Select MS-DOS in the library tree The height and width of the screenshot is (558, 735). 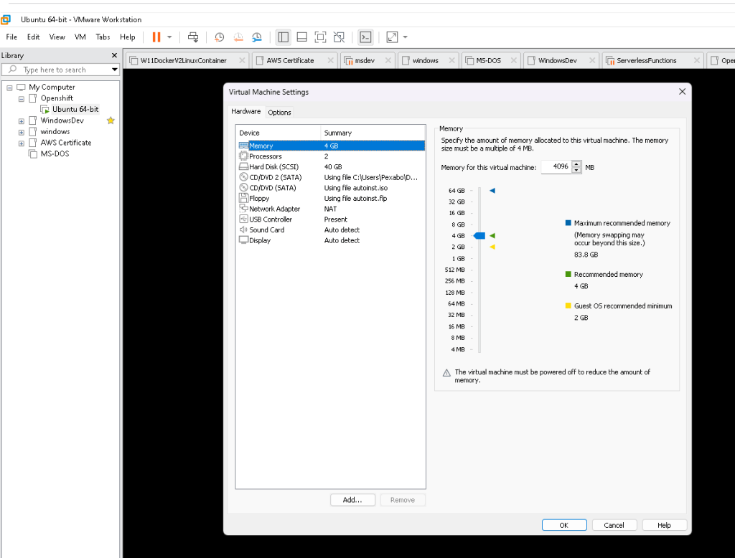[x=55, y=153]
